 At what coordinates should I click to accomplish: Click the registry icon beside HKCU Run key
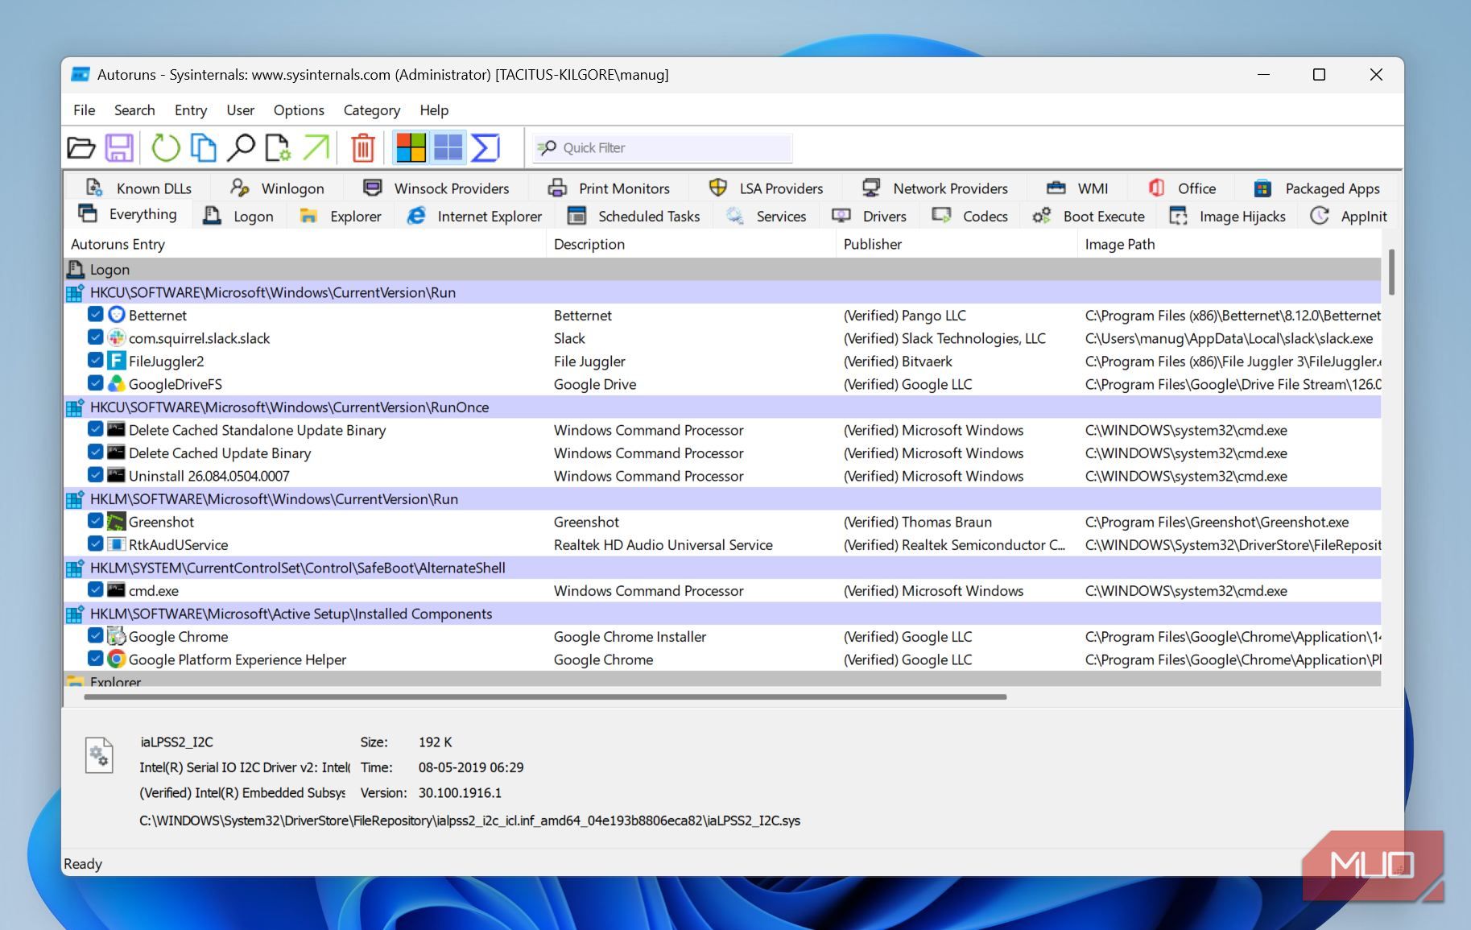[75, 292]
